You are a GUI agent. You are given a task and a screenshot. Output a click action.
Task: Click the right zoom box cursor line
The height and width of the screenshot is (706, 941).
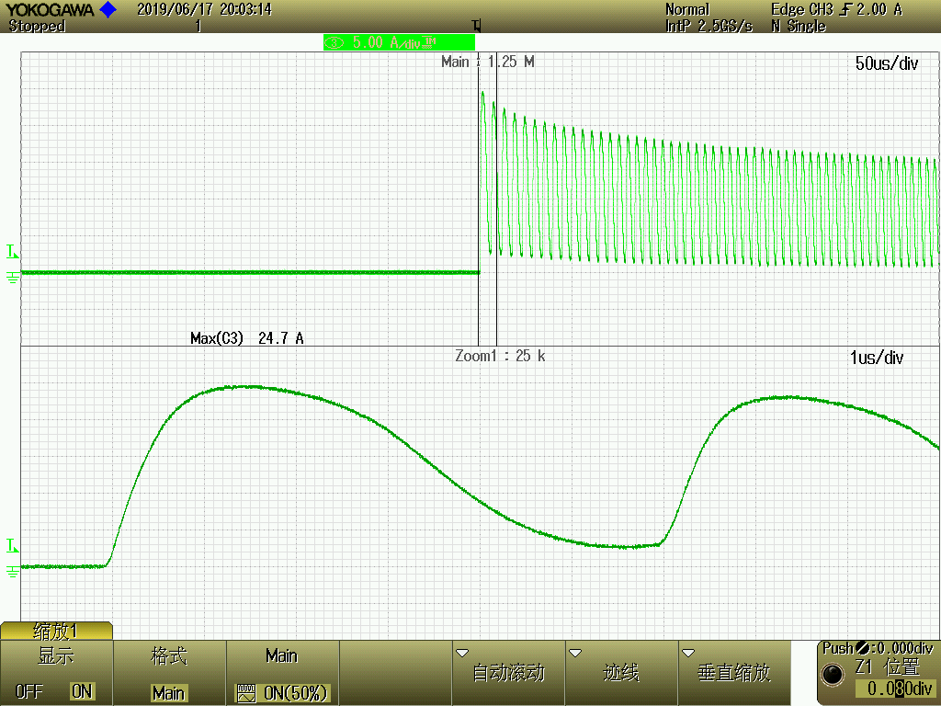point(496,199)
